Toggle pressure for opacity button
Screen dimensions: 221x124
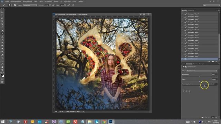coord(53,5)
